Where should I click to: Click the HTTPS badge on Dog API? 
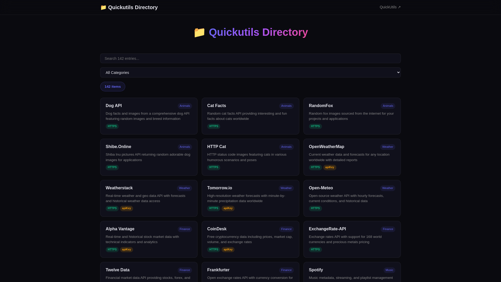tap(112, 126)
